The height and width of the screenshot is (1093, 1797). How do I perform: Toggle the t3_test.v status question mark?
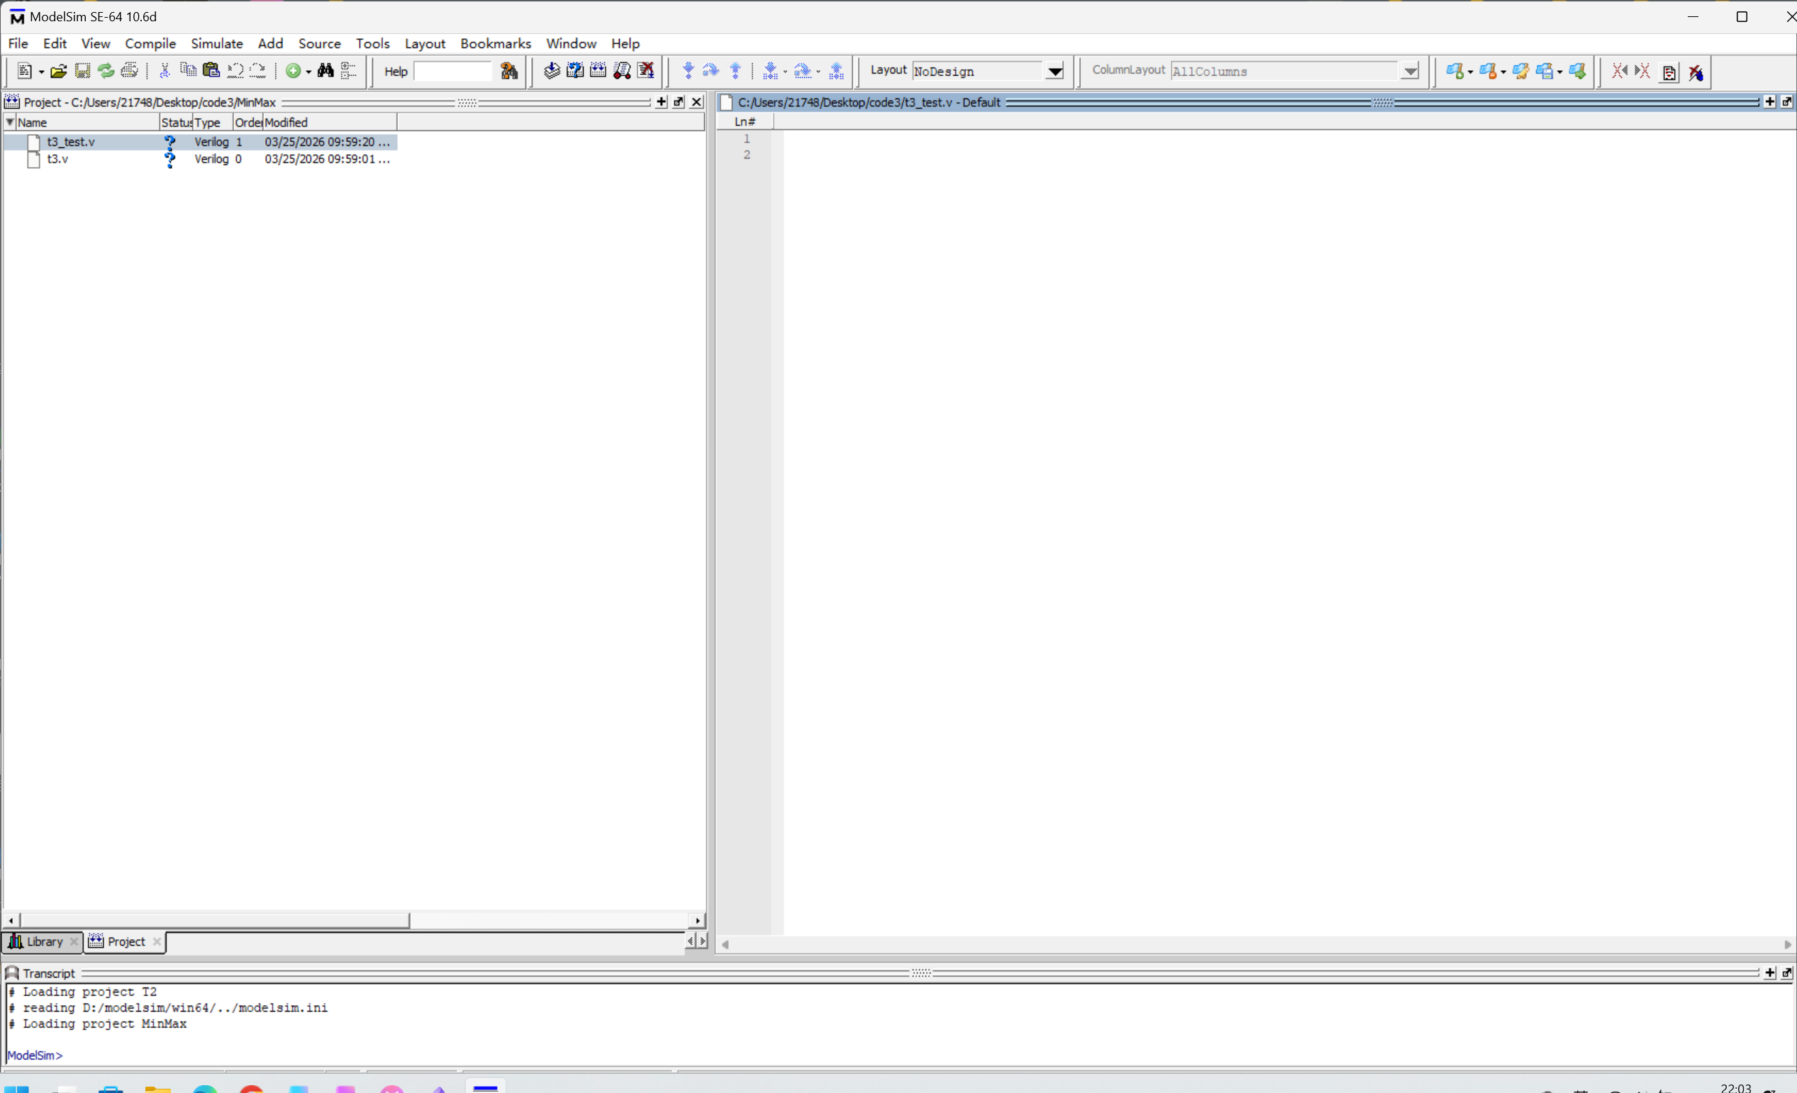169,142
